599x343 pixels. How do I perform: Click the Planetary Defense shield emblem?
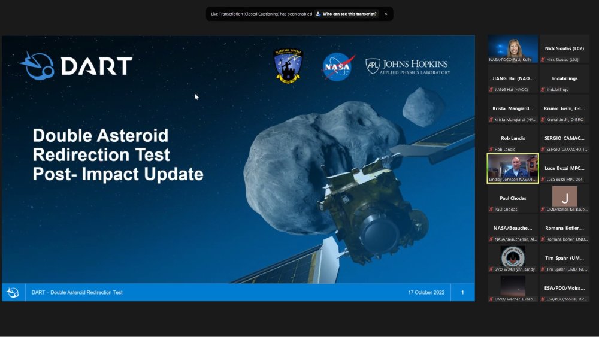[289, 66]
